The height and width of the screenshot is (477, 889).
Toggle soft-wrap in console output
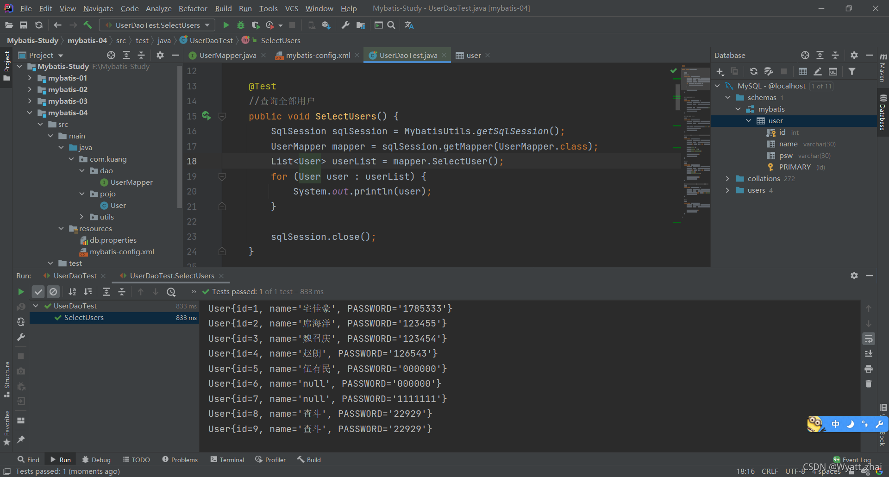(869, 339)
